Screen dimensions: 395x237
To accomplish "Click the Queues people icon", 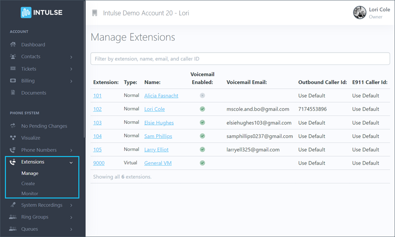I will (x=13, y=229).
